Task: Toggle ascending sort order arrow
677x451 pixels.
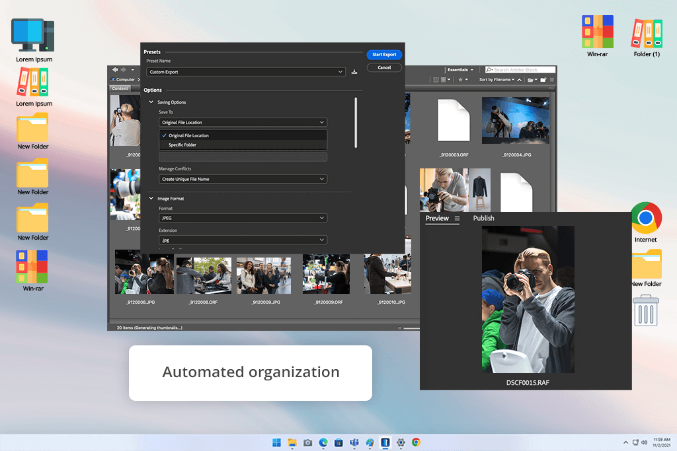Action: coord(520,80)
